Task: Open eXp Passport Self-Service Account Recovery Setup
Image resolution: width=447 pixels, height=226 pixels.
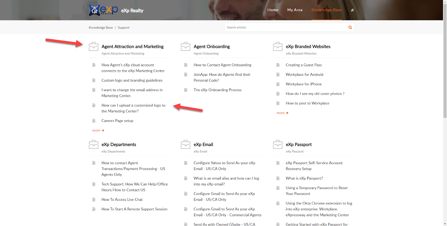Action: 314,166
